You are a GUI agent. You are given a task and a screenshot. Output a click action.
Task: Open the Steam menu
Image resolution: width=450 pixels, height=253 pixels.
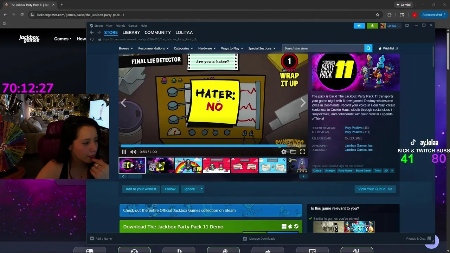coord(96,26)
